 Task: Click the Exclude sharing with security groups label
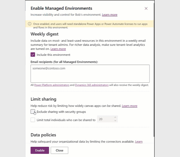pyautogui.click(x=61, y=112)
